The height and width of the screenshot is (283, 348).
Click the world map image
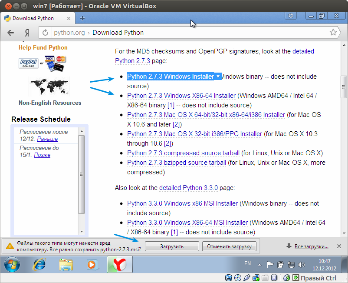point(49,87)
